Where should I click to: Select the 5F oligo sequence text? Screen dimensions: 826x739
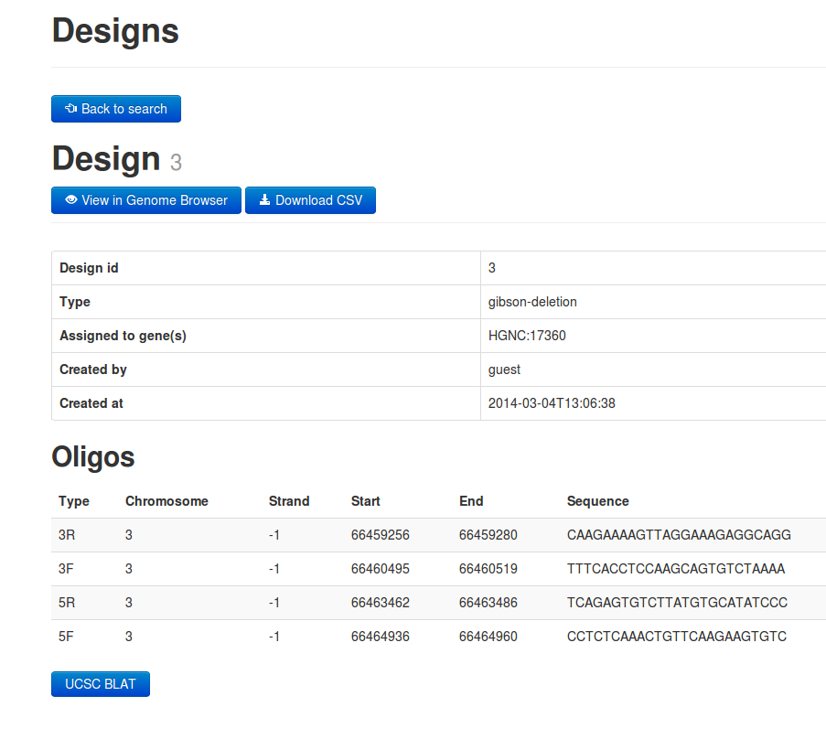coord(676,637)
